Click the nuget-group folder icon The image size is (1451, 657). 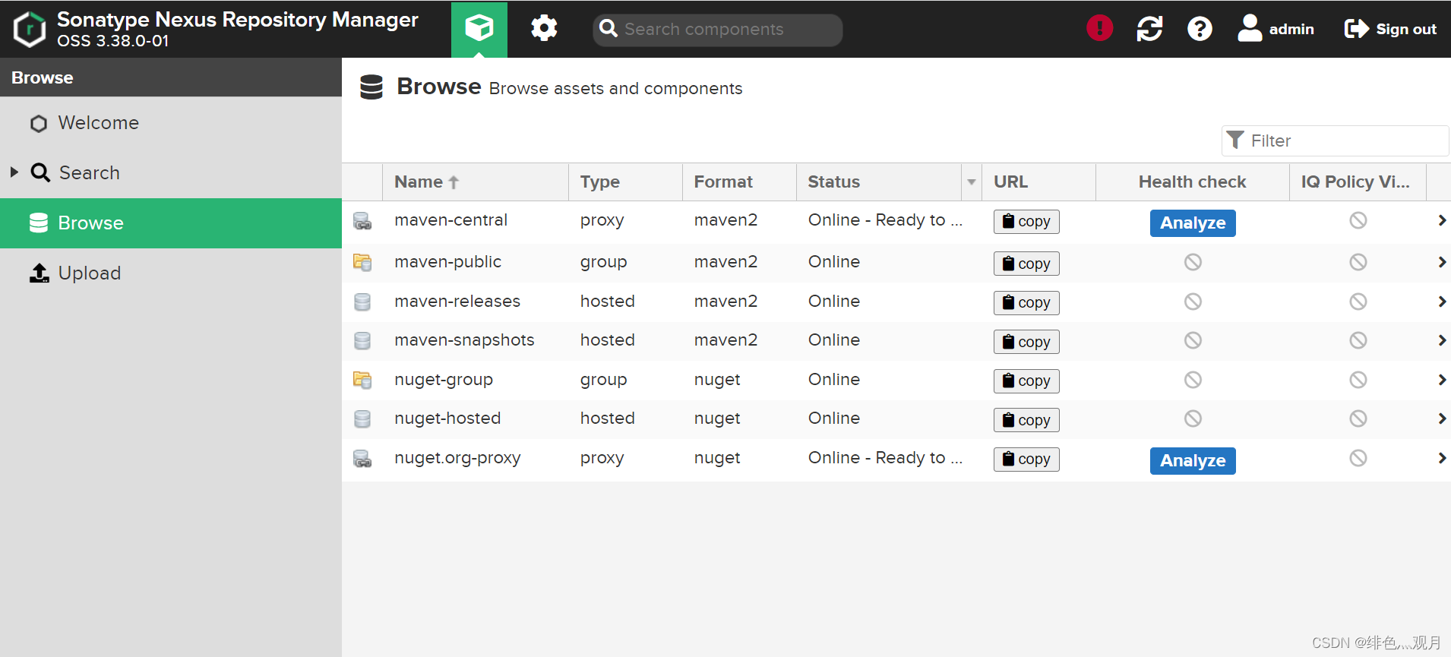click(362, 380)
